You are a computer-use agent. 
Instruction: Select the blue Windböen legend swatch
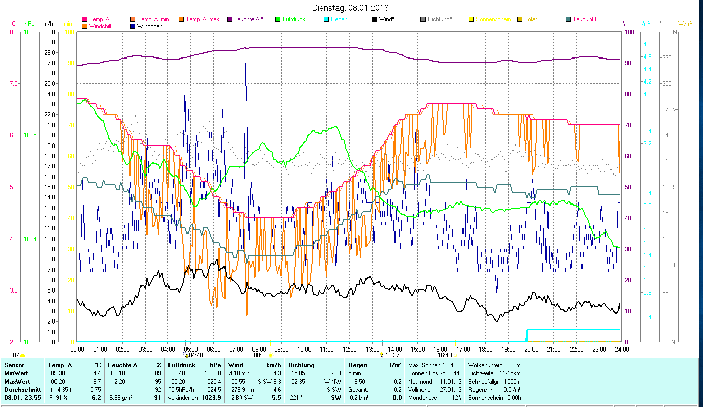(133, 26)
